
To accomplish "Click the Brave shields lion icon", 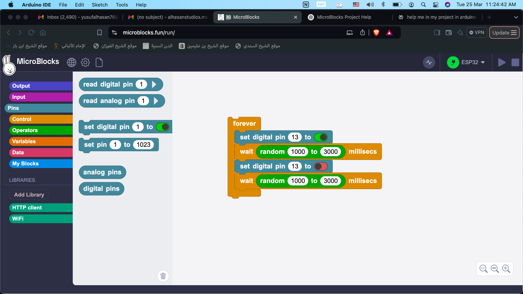I will tap(376, 33).
